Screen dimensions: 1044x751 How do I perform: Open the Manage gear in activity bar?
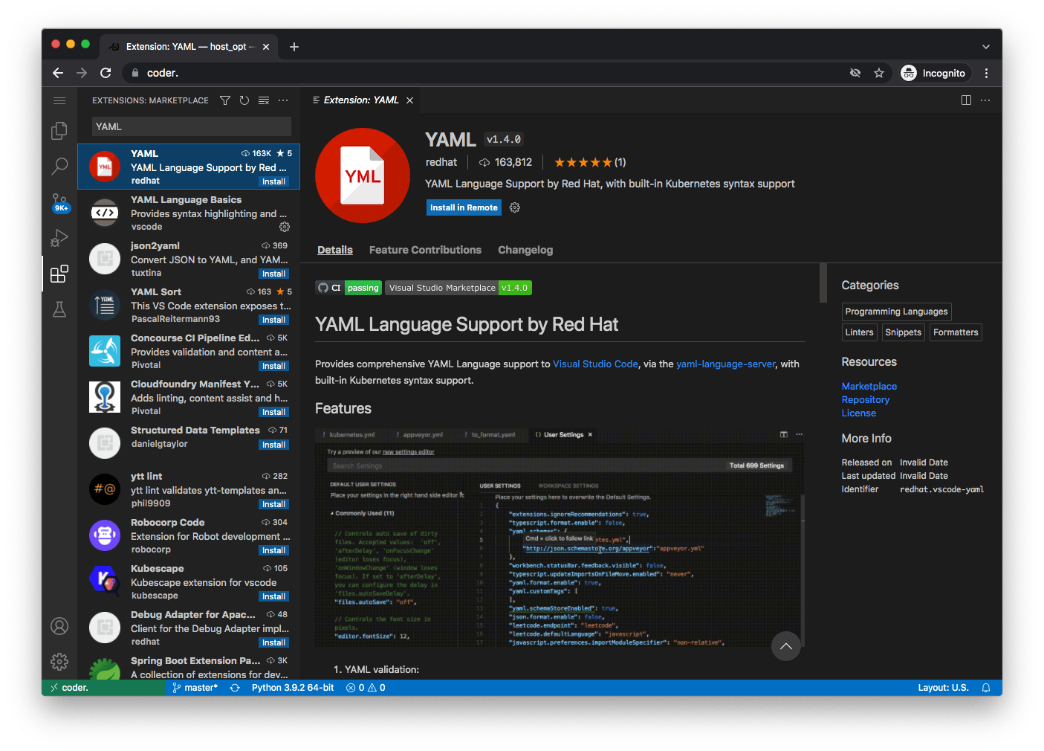pos(59,661)
